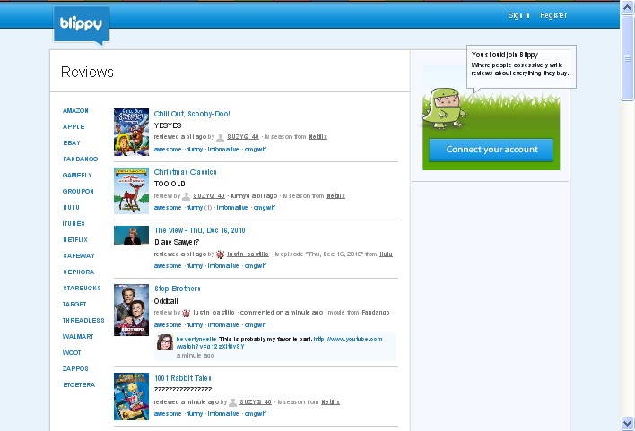Open Chill Out, Scooby-Doo! cover thumbnail

click(131, 132)
